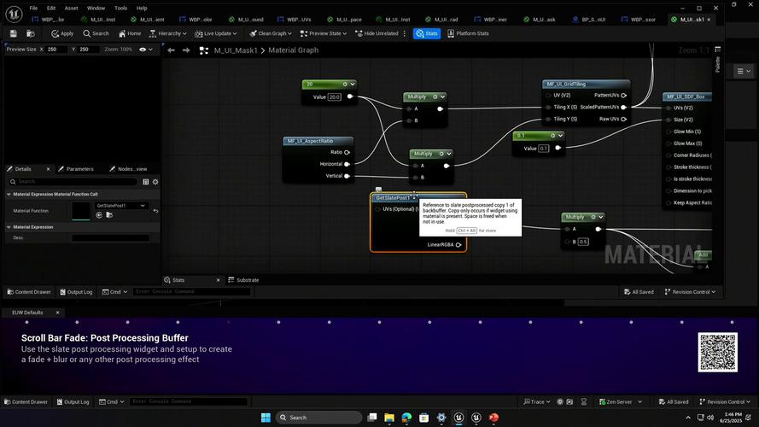The width and height of the screenshot is (759, 427).
Task: Click the Home toolbar icon
Action: pos(130,33)
